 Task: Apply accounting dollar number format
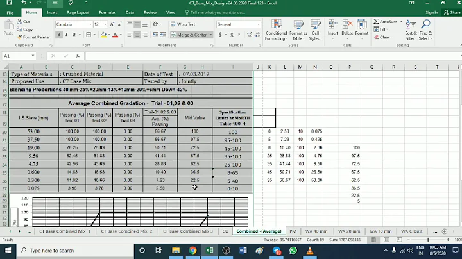click(x=220, y=35)
